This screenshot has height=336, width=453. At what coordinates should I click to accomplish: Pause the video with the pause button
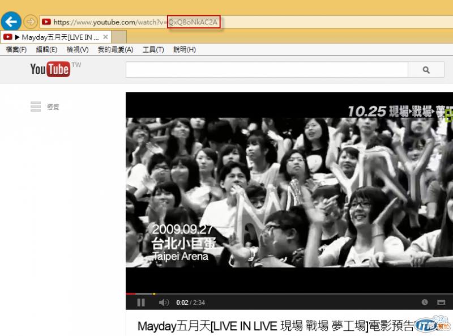click(x=141, y=303)
